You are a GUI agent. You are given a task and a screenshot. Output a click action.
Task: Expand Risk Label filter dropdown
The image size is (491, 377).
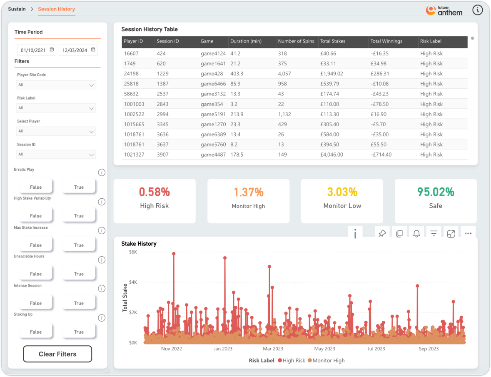56,108
